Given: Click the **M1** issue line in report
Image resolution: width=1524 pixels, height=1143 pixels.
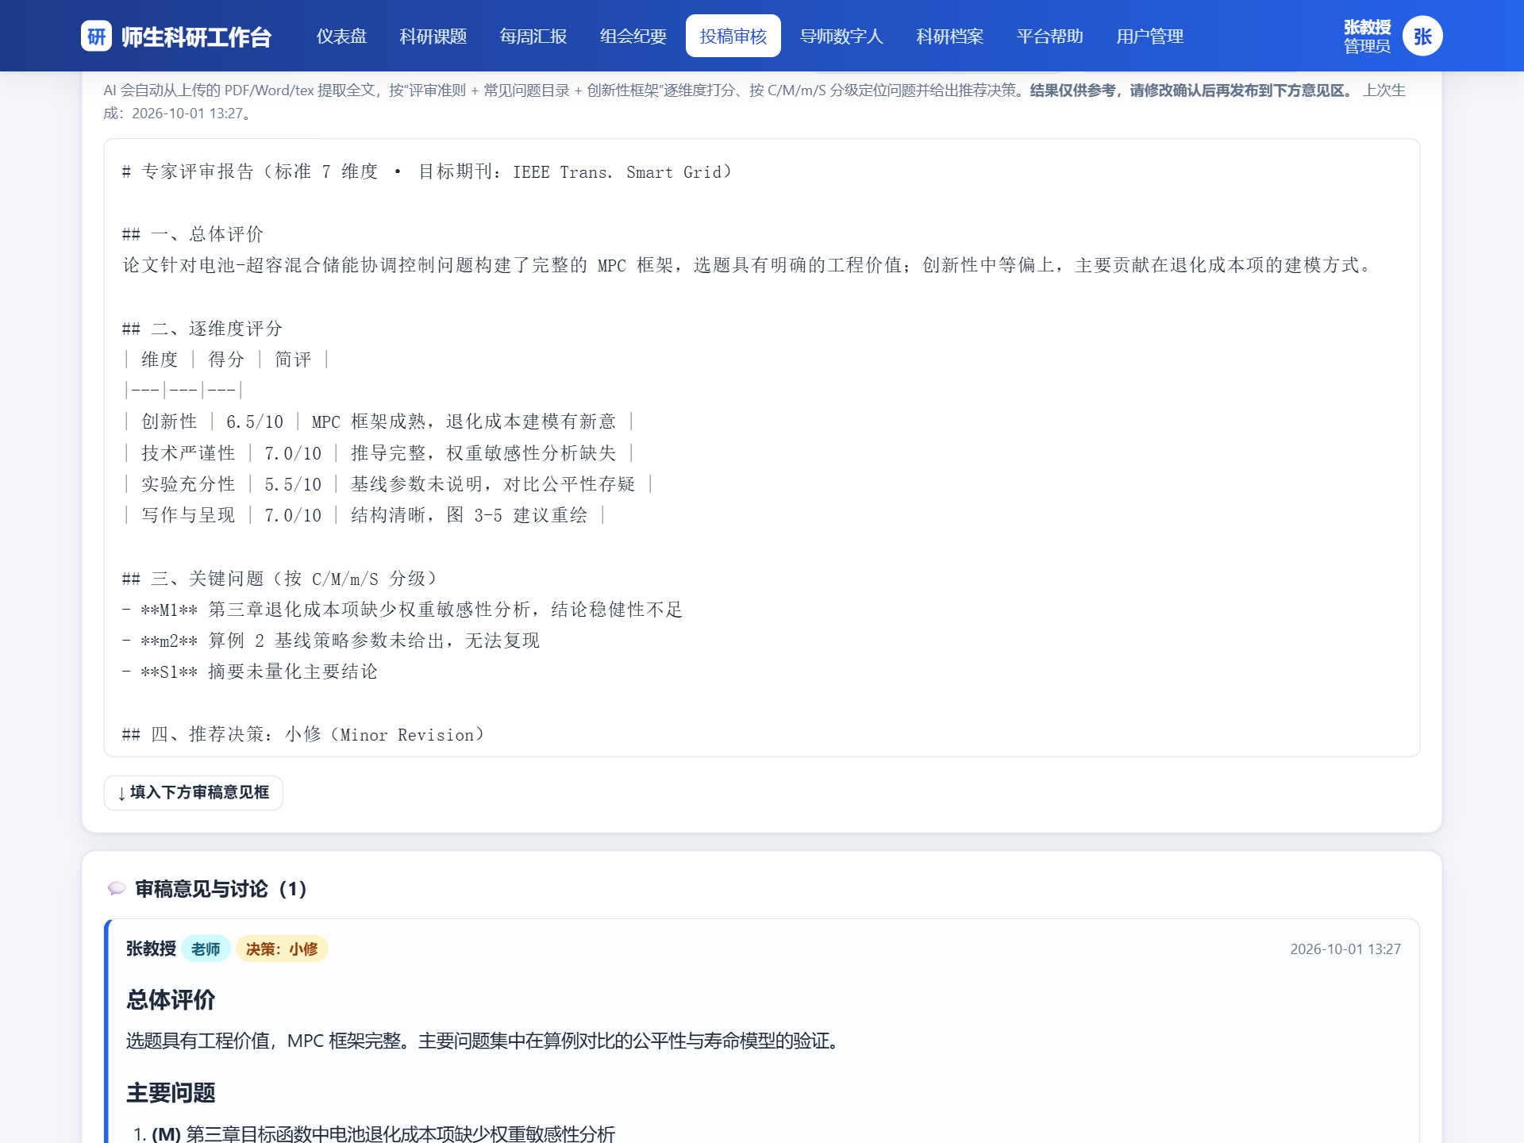Looking at the screenshot, I should [x=402, y=610].
